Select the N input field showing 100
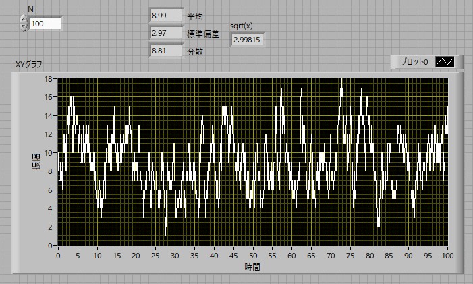Screen dimensions: 473x284 click(x=45, y=24)
